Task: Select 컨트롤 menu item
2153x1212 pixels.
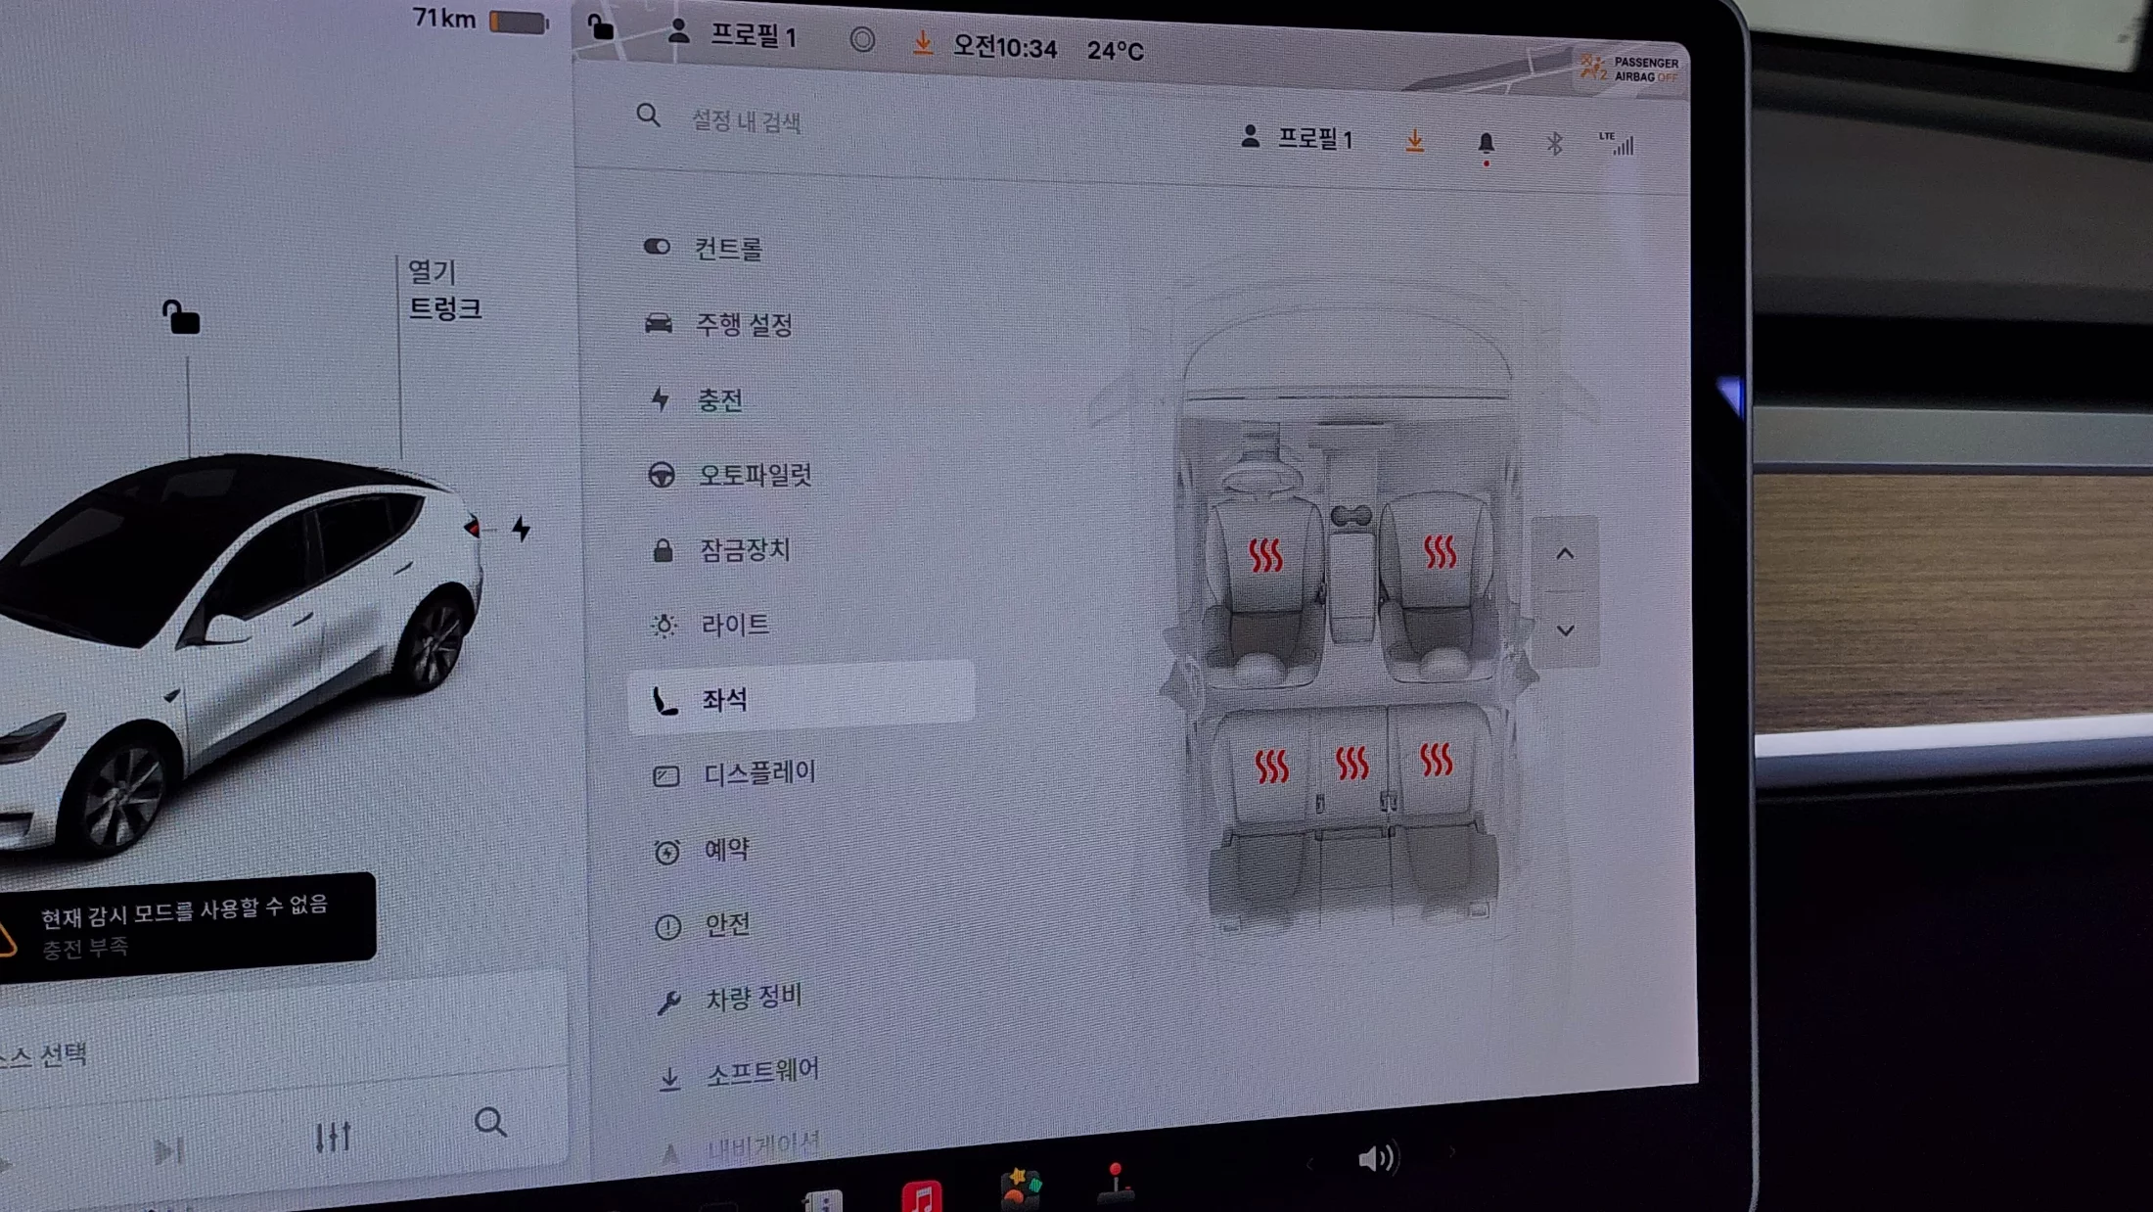Action: 728,249
